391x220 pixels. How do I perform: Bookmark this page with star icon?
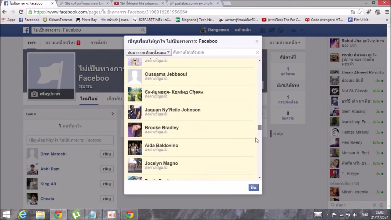tap(360, 12)
